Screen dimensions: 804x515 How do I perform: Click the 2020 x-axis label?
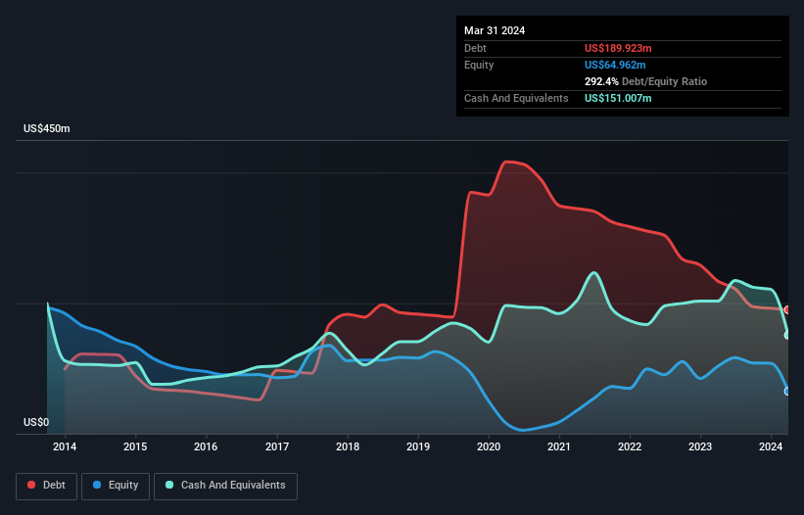coord(489,446)
